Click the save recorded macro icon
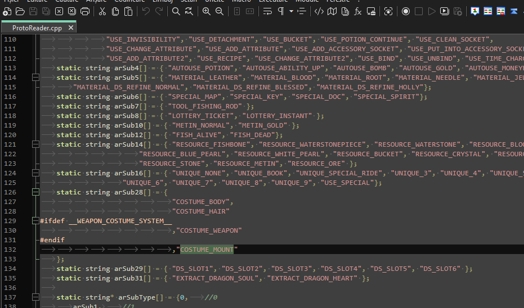Screen dimensions: 524x308 (458, 12)
